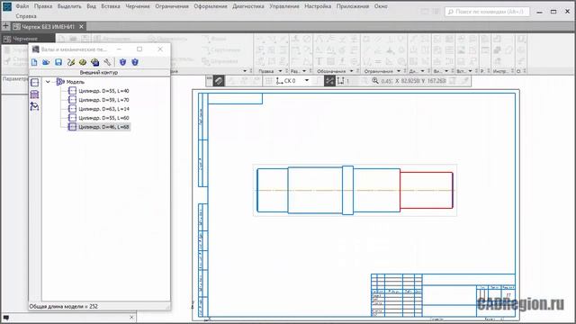Image resolution: width=576 pixels, height=324 pixels.
Task: Click the 3D model generation icon
Action: pyautogui.click(x=95, y=62)
